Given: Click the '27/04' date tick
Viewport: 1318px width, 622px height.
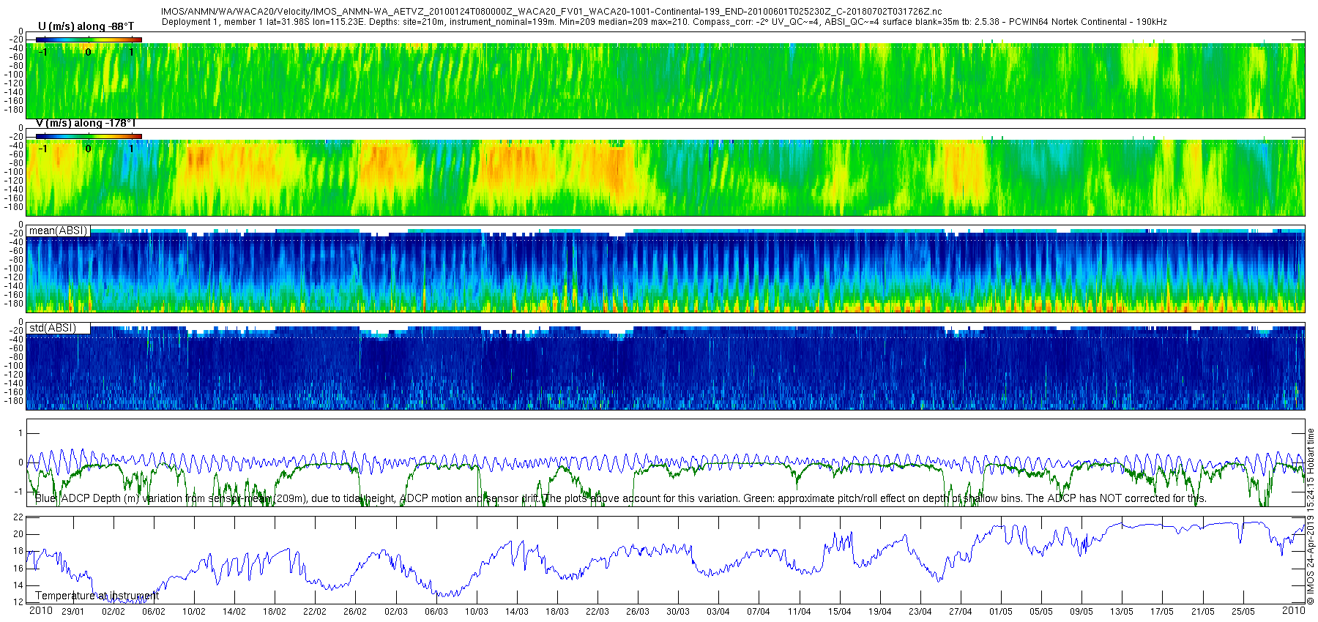Looking at the screenshot, I should (x=960, y=612).
